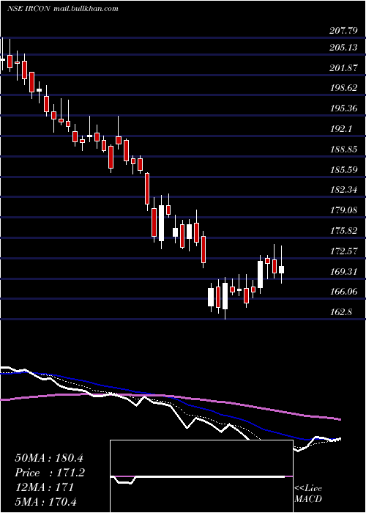The height and width of the screenshot is (513, 366).
Task: Select the 198.62 price label
Action: click(x=343, y=89)
